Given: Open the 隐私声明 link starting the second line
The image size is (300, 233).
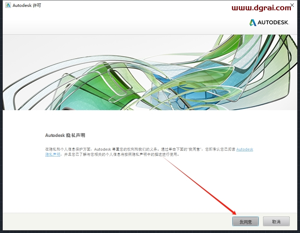Looking at the screenshot, I should (x=52, y=154).
